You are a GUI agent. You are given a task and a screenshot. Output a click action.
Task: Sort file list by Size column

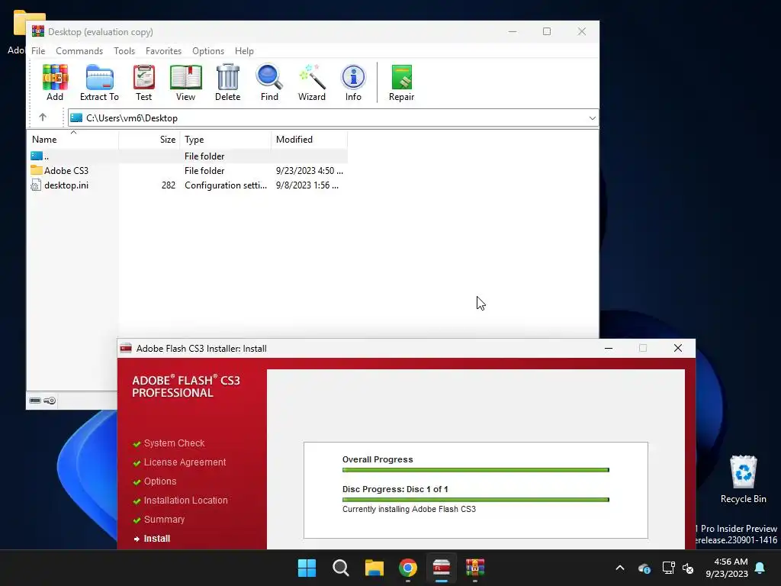tap(149, 140)
